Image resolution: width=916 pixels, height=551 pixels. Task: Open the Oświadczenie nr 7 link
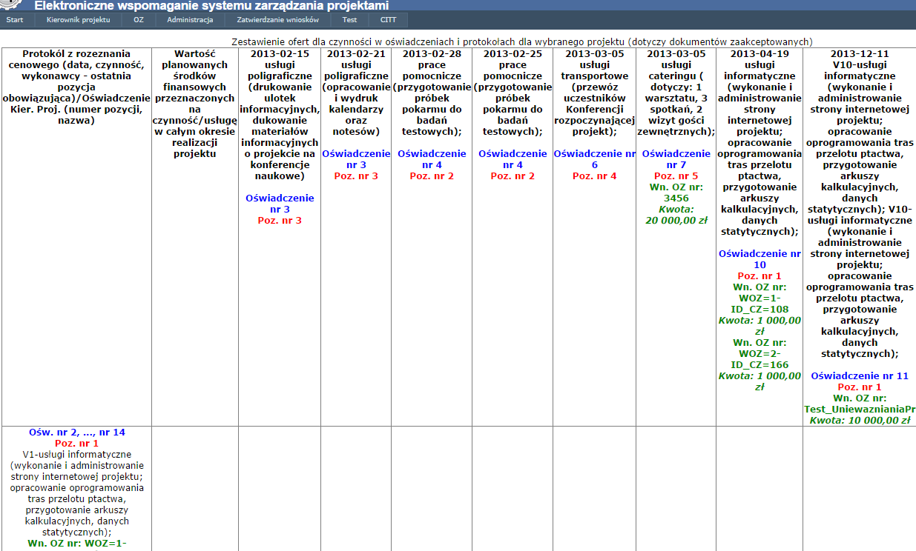(676, 159)
